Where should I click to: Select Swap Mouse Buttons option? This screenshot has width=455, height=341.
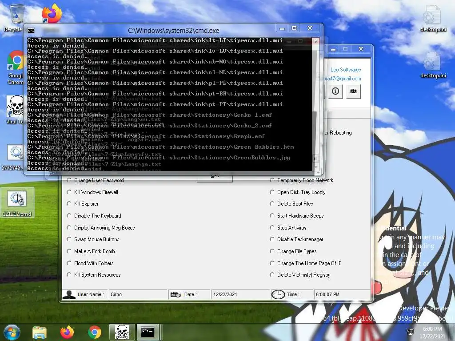pos(93,239)
